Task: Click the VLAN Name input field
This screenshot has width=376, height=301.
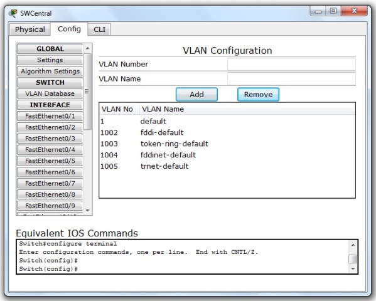Action: pyautogui.click(x=291, y=79)
